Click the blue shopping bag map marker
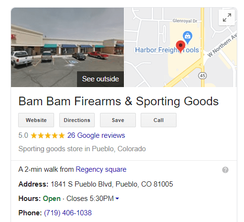Image resolution: width=244 pixels, height=222 pixels. [188, 37]
